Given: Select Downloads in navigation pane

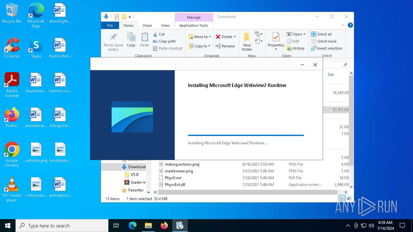Looking at the screenshot, I should 134,167.
